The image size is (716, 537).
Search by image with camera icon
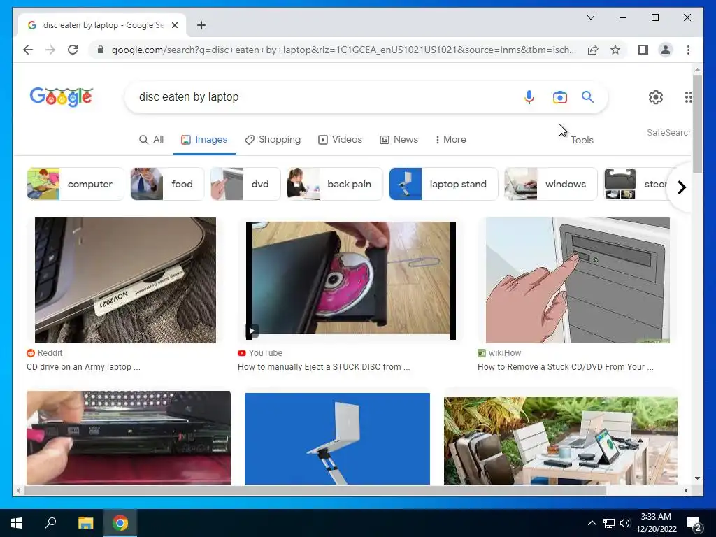[x=560, y=96]
